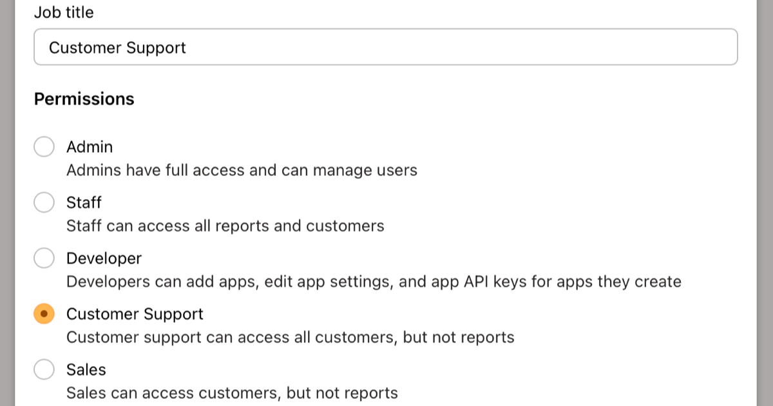Deselect Customer Support by choosing Admin

[x=44, y=146]
